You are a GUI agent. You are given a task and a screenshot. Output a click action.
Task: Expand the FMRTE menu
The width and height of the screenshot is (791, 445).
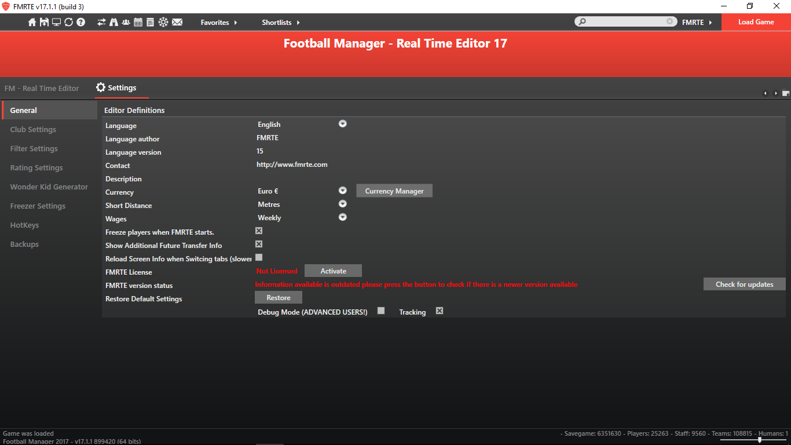(x=697, y=22)
